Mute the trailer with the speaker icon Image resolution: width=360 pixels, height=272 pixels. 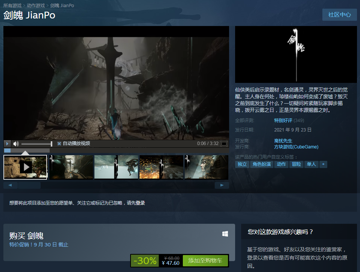tap(16, 144)
